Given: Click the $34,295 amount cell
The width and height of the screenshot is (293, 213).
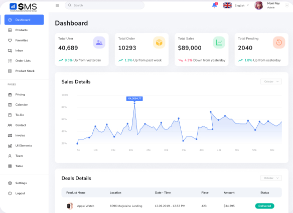Looking at the screenshot, I should coord(229,206).
